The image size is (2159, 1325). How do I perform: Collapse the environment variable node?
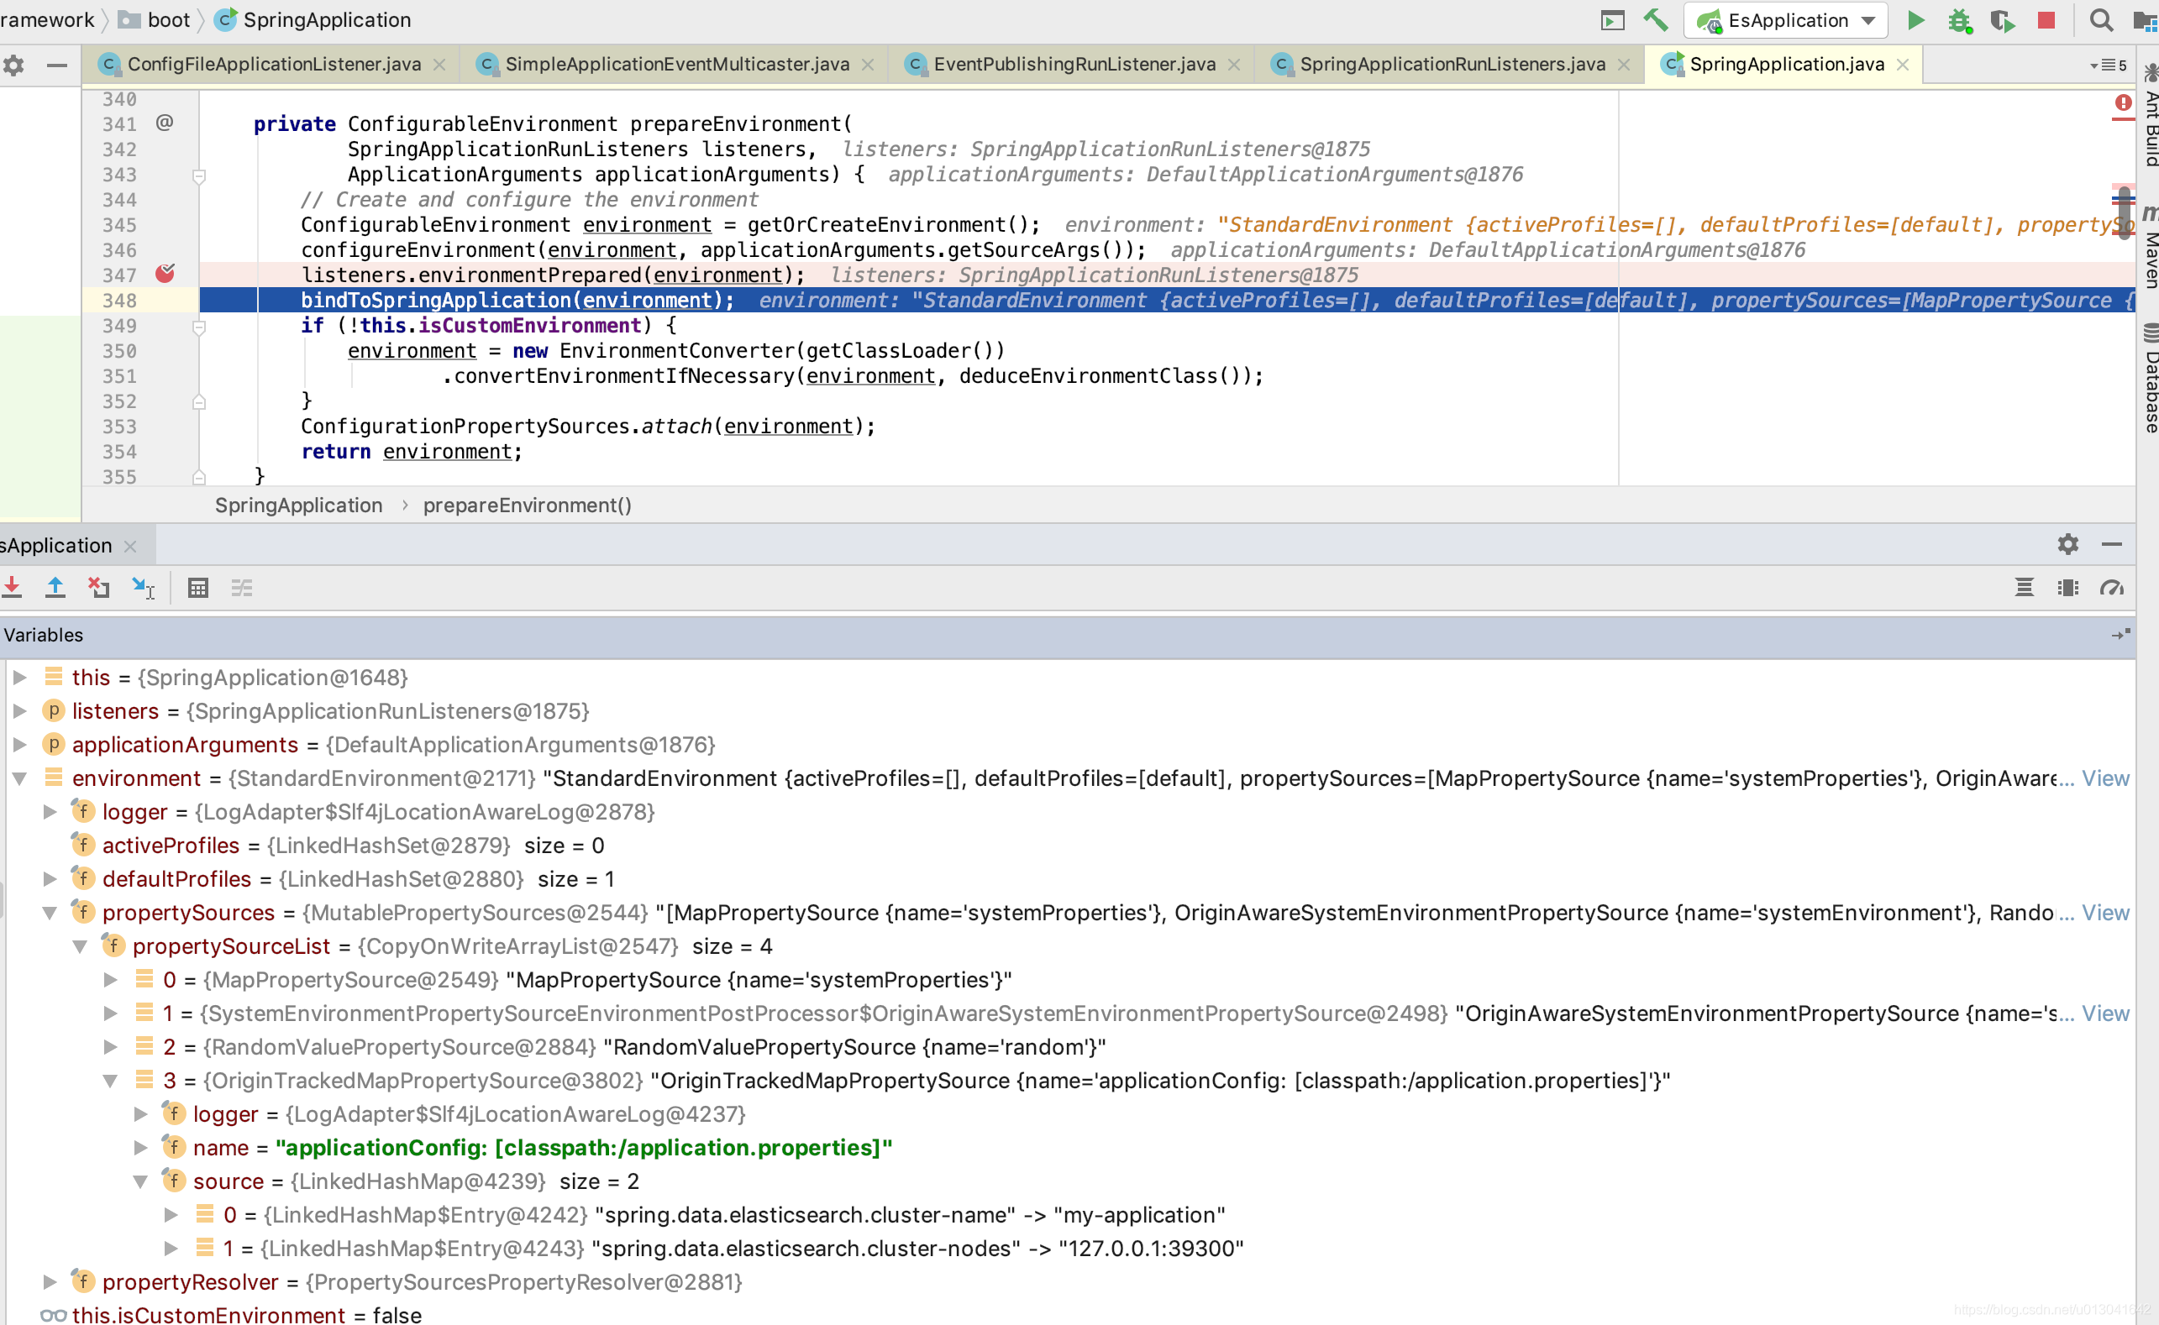point(19,778)
